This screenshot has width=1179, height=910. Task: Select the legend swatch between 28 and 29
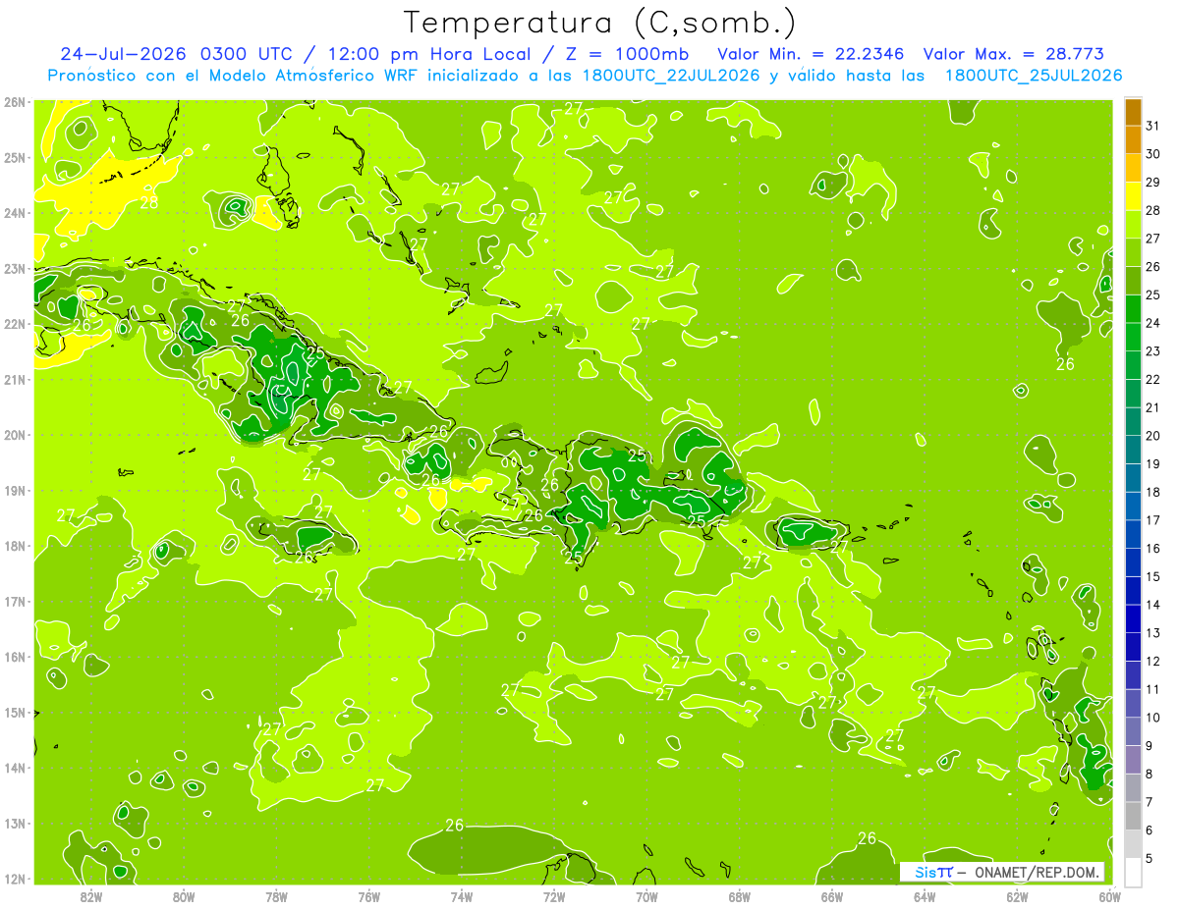(x=1133, y=196)
